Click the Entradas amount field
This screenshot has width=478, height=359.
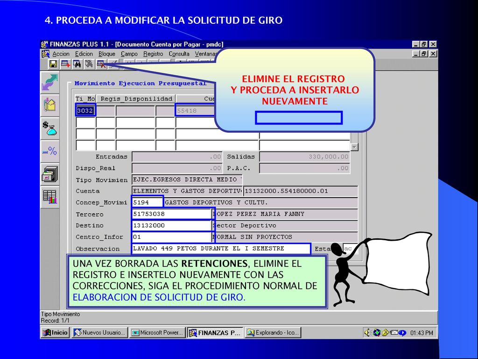tap(176, 157)
